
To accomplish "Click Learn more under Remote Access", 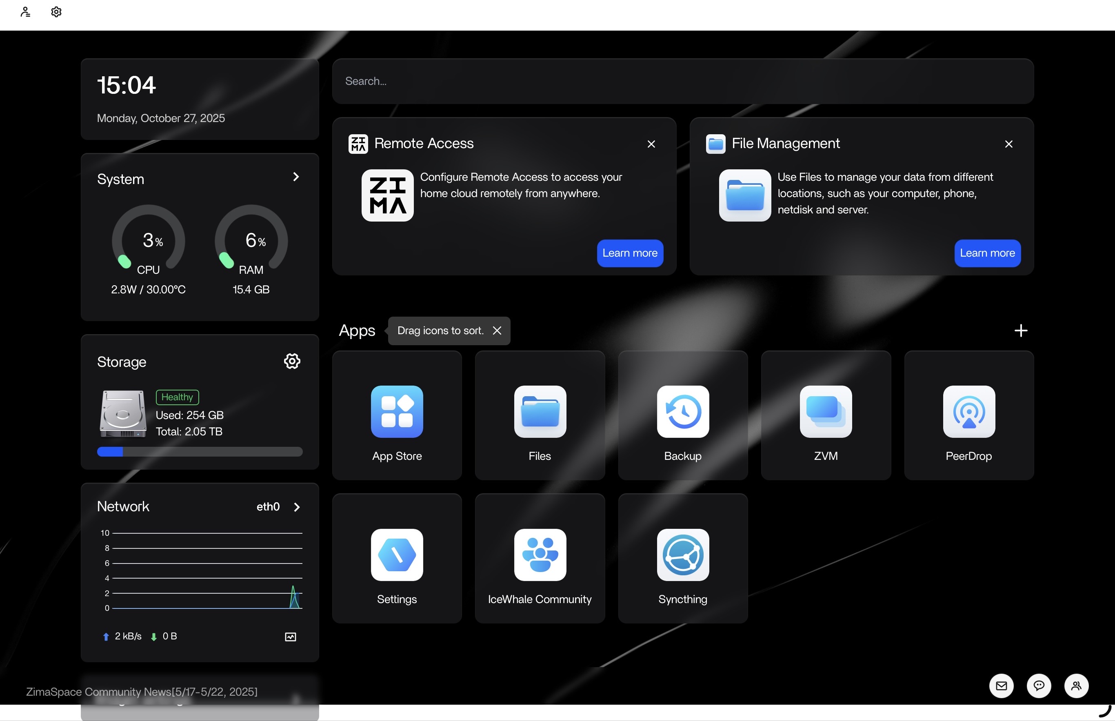I will (x=629, y=253).
